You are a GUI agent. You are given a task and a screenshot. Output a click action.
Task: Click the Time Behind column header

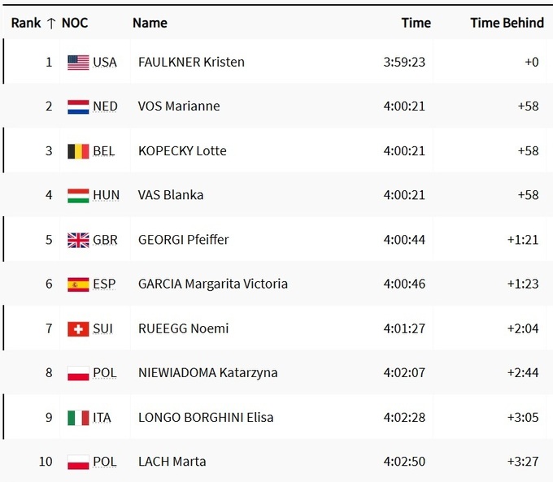point(507,23)
